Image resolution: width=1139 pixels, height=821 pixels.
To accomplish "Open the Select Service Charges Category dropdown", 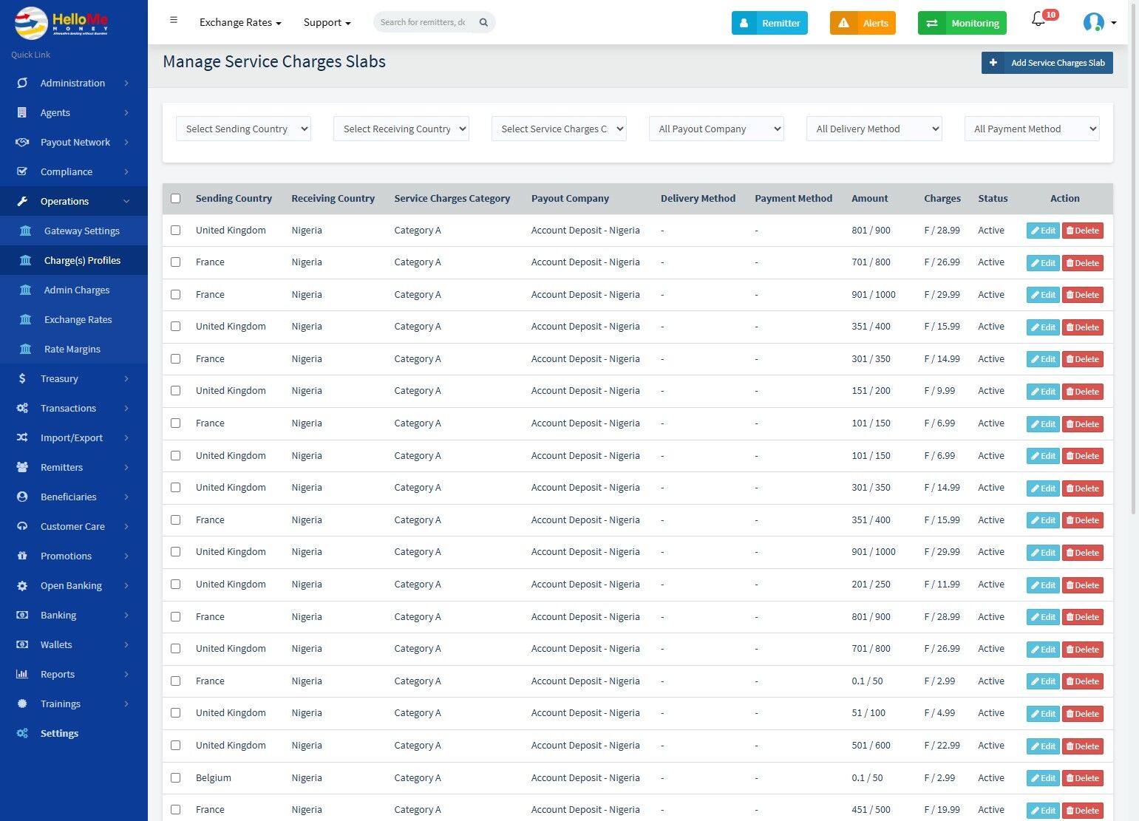I will pos(559,129).
